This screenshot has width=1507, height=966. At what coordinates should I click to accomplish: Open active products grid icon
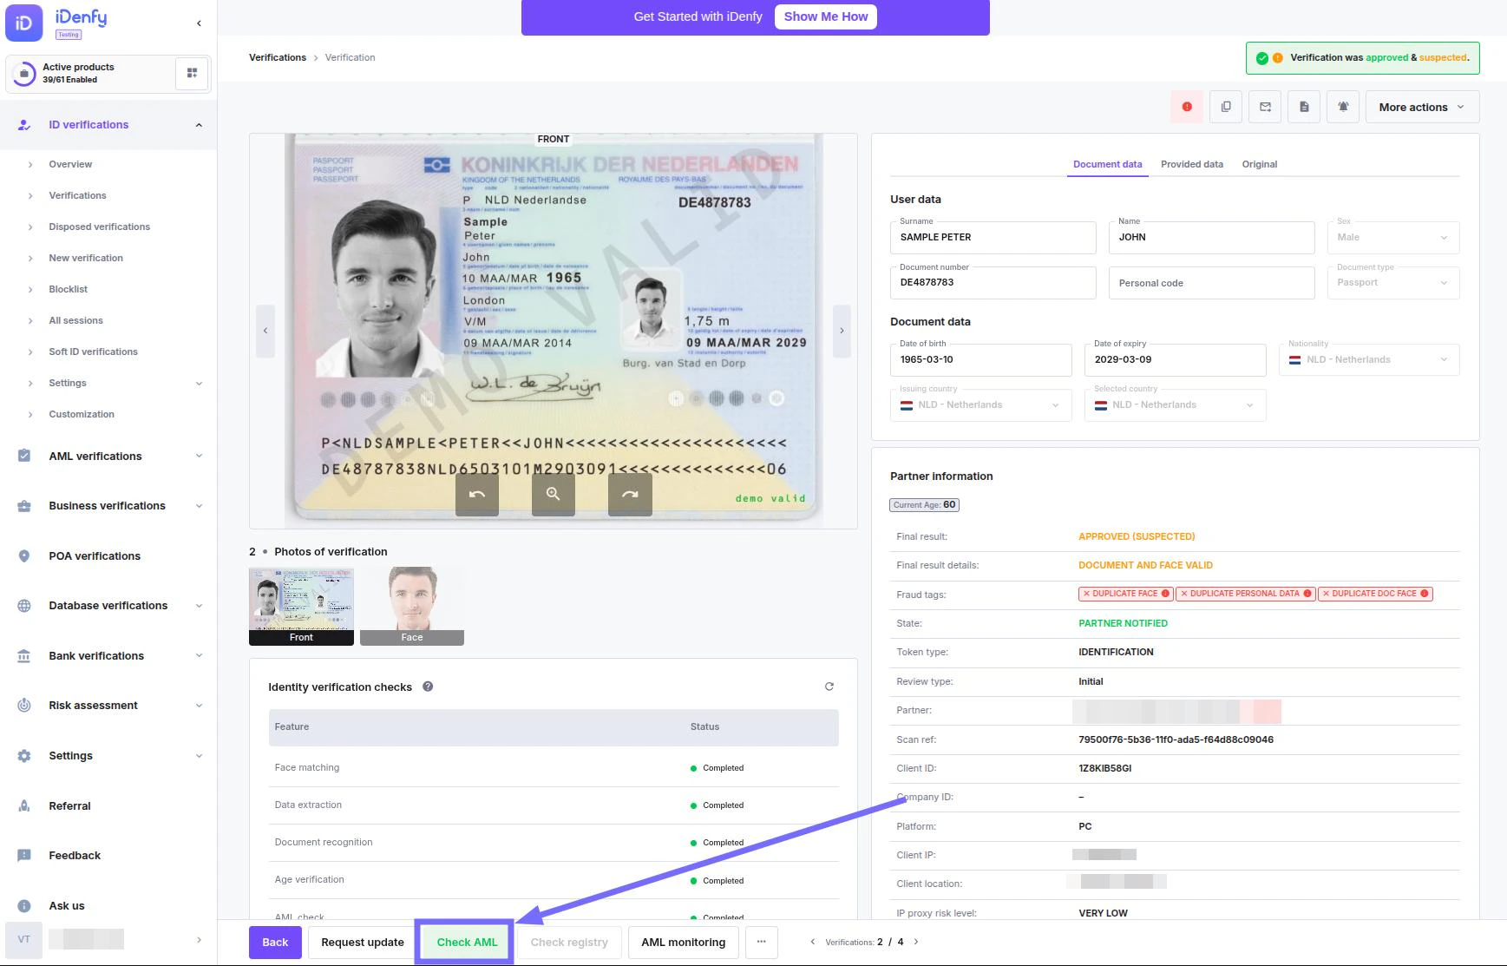point(193,73)
